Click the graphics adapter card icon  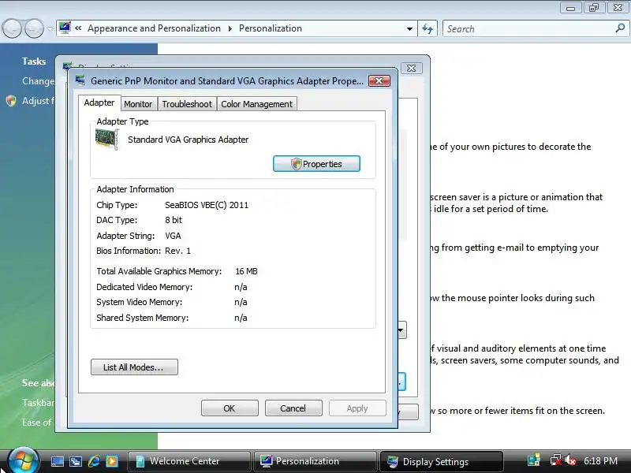click(106, 140)
